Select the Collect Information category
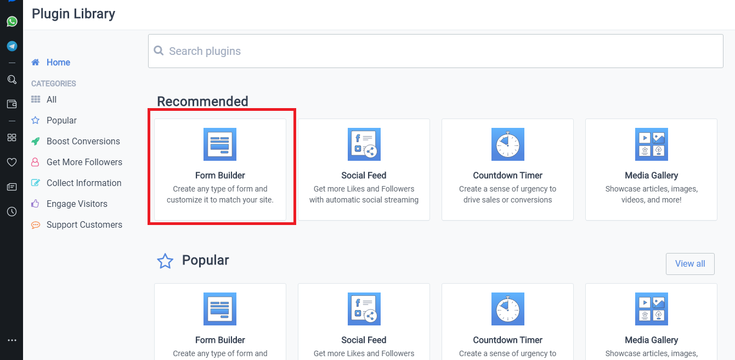Viewport: 735px width, 360px height. pos(84,183)
